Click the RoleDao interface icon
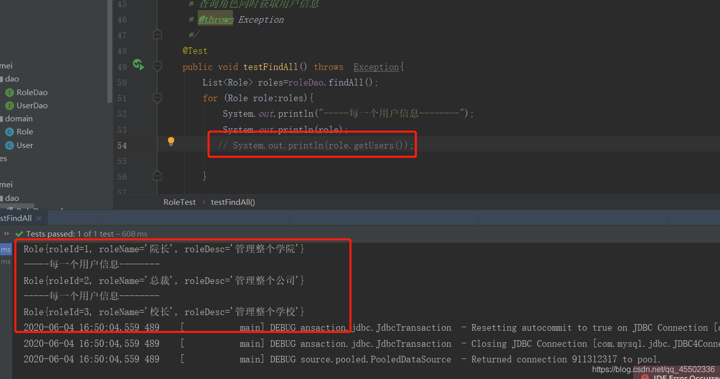This screenshot has height=379, width=720. pos(9,93)
